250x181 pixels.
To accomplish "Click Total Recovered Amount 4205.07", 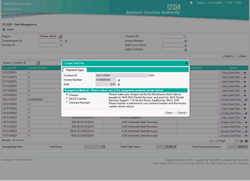I will click(238, 146).
